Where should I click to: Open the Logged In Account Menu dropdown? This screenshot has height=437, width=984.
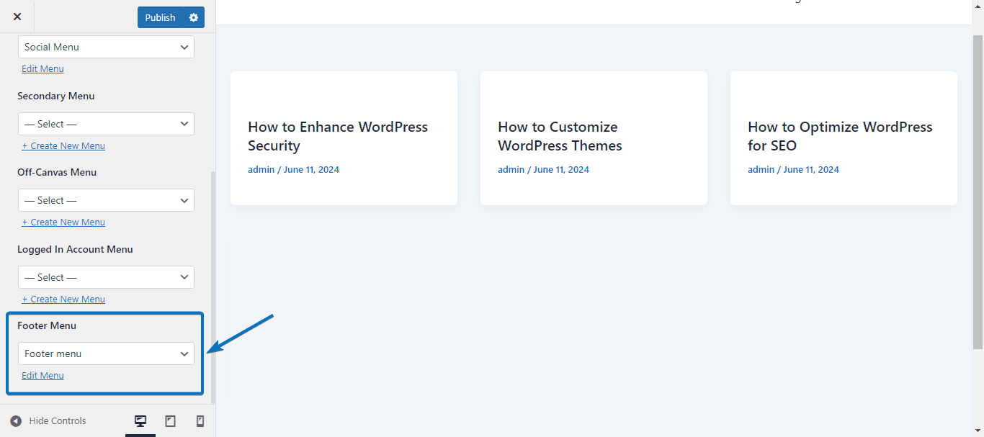[x=106, y=277]
